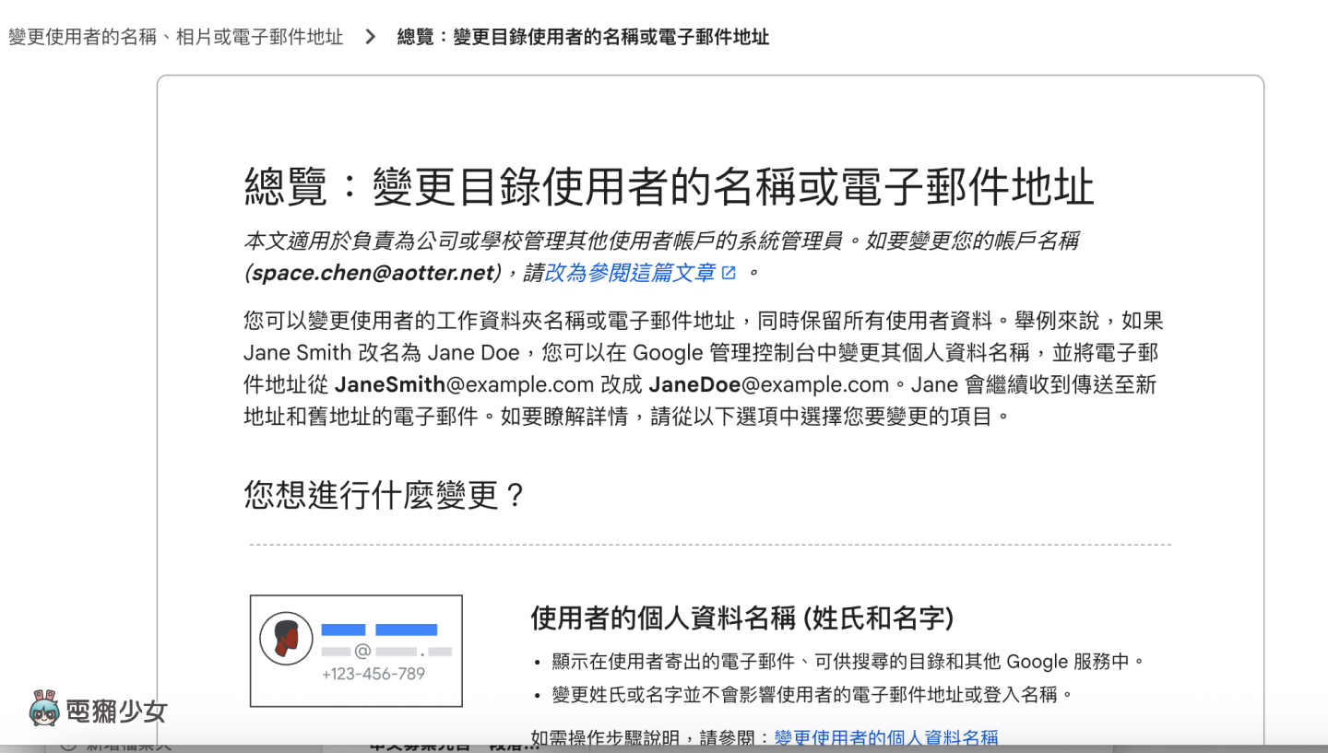1328x753 pixels.
Task: Click the chevron between breadcrumb items
Action: pyautogui.click(x=369, y=37)
